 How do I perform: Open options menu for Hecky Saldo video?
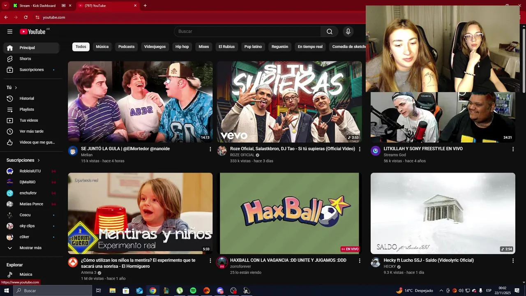(513, 261)
